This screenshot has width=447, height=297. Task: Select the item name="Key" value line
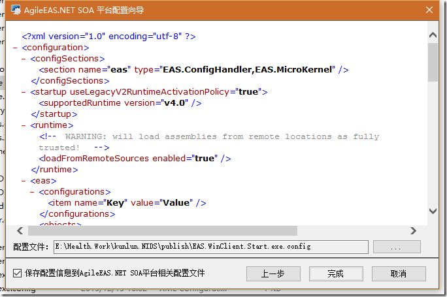tap(127, 203)
